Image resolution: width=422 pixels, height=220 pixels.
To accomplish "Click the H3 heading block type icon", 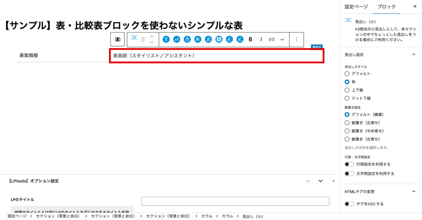I will coord(134,38).
